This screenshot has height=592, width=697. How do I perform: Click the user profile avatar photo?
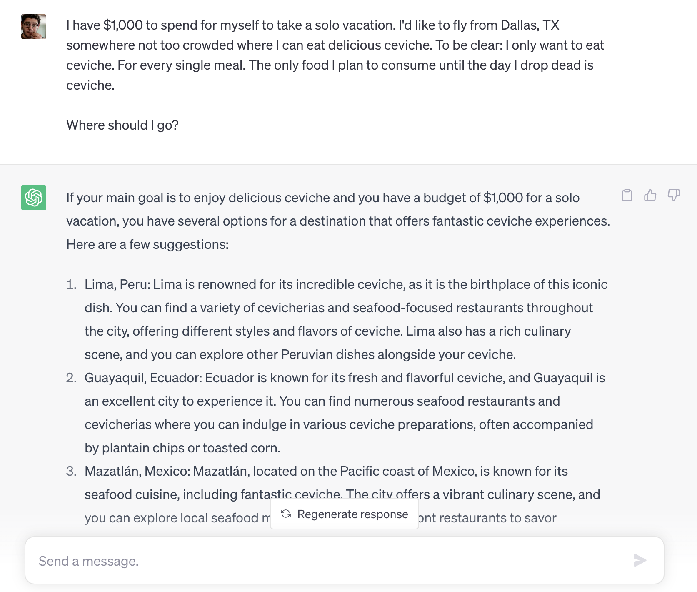click(x=34, y=27)
